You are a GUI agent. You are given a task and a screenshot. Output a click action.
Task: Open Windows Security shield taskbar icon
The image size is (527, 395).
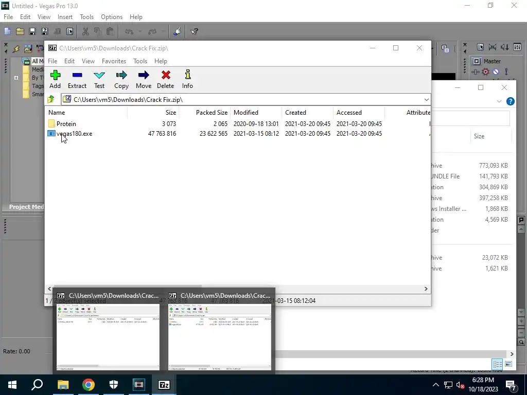coord(114,385)
